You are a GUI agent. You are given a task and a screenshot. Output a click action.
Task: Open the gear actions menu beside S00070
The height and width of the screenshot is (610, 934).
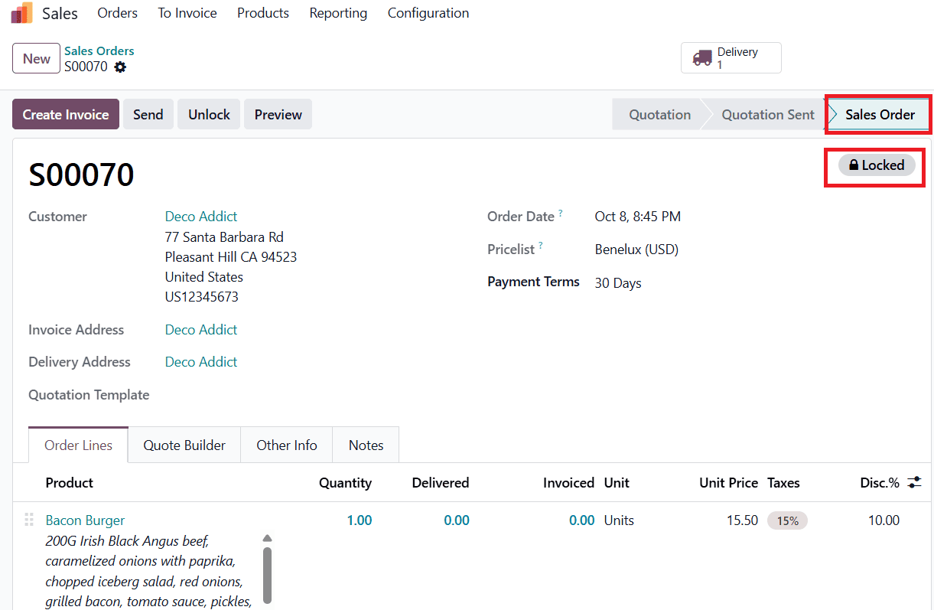[x=120, y=67]
